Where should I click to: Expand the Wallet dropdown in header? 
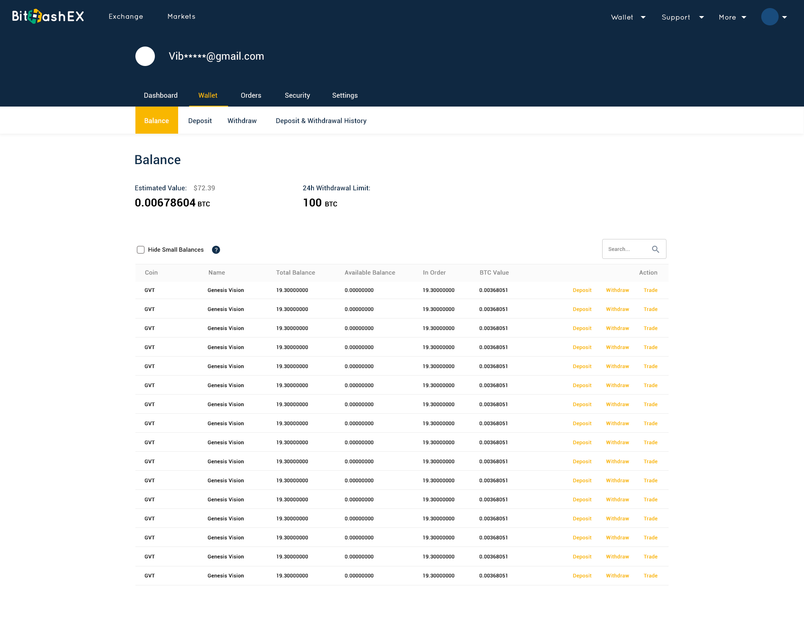click(628, 17)
